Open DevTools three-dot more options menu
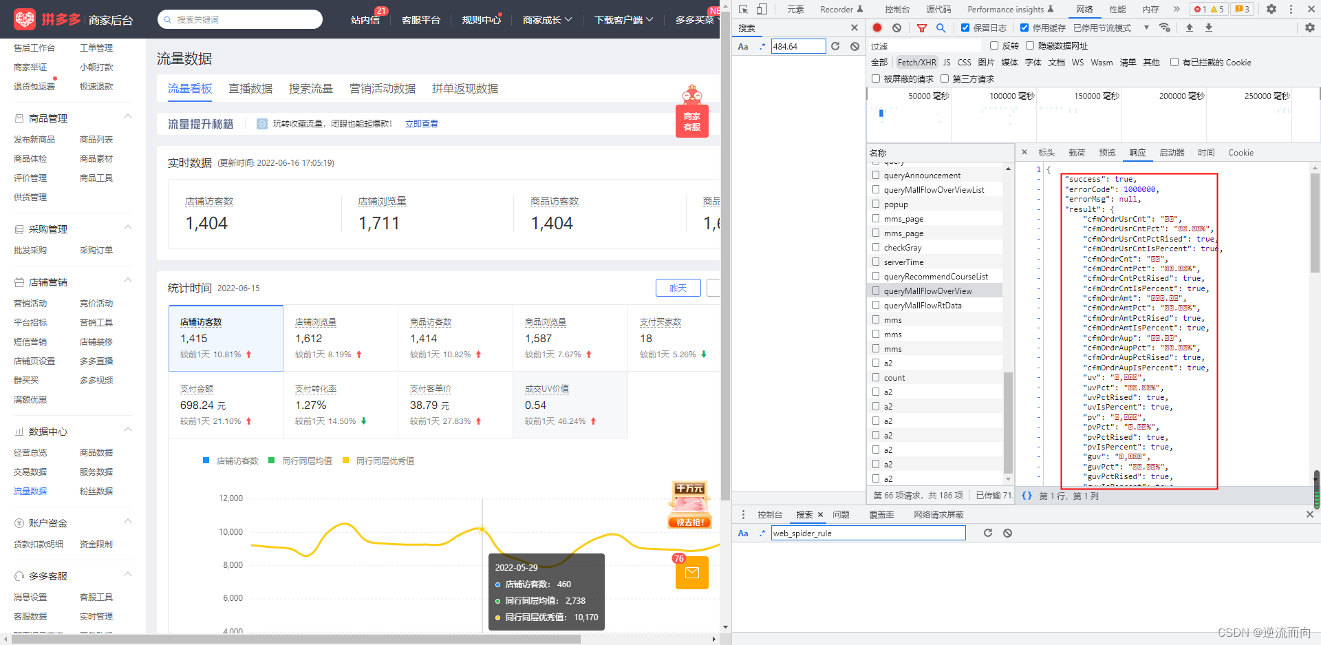Viewport: 1321px width, 645px height. click(1291, 9)
